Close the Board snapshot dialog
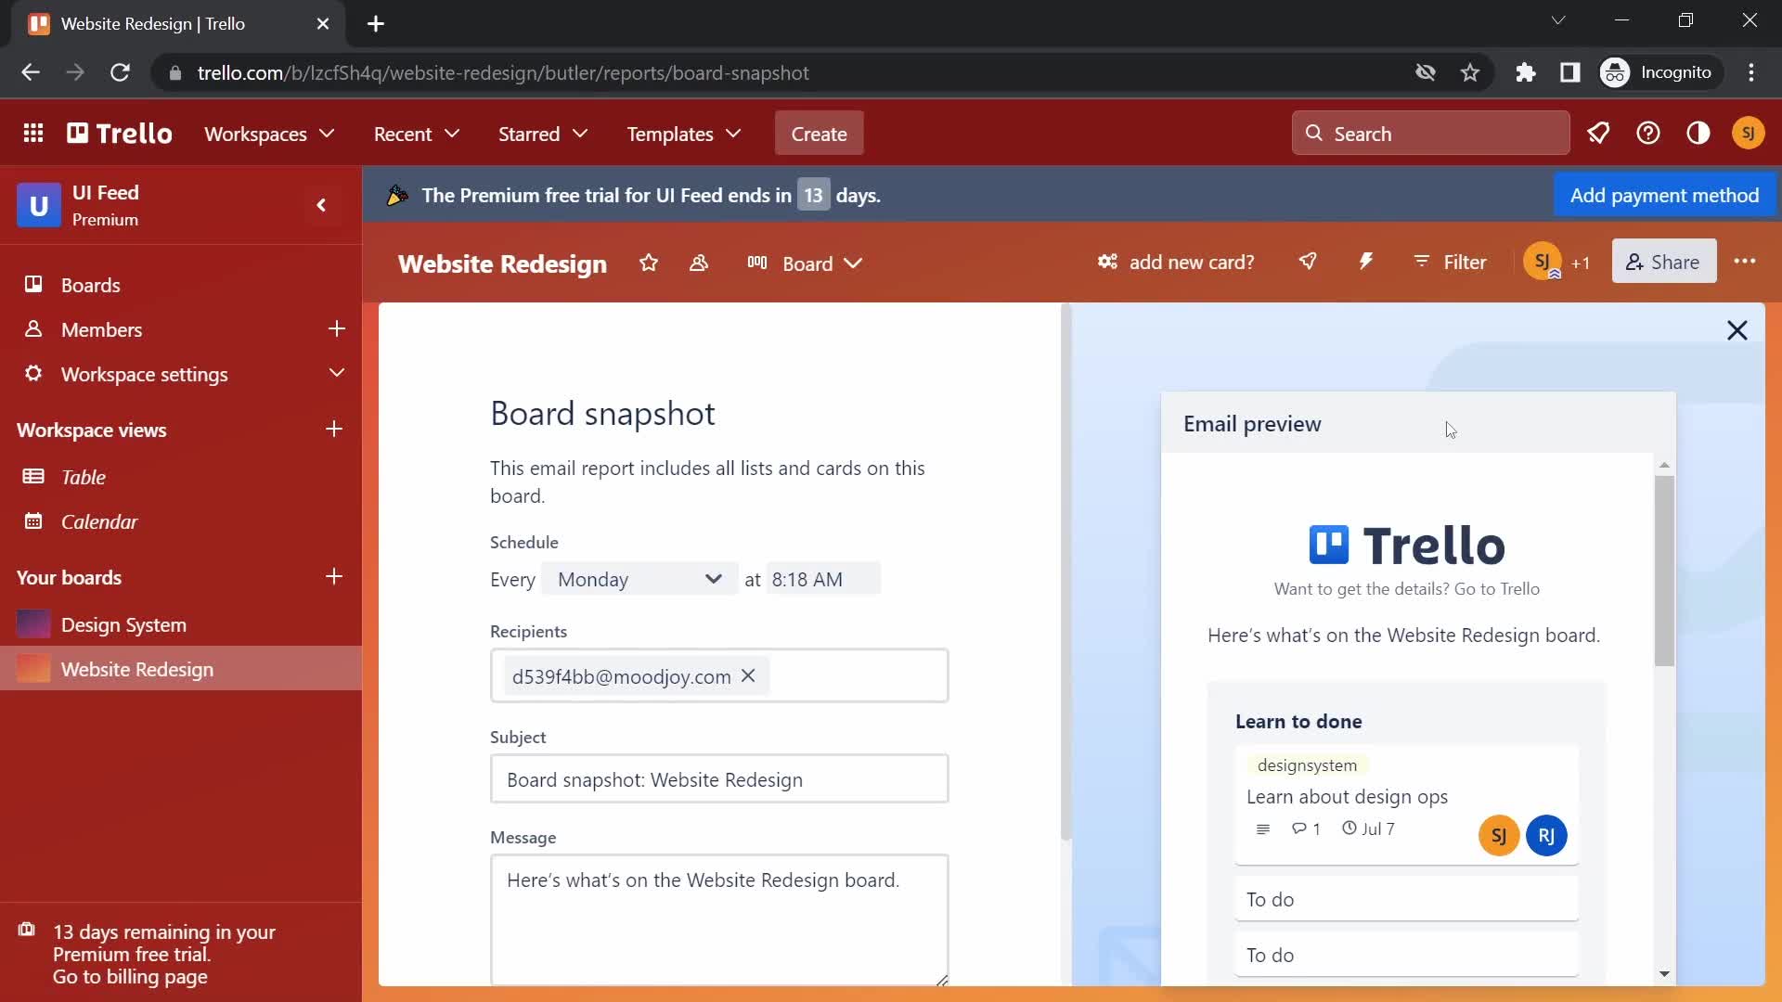This screenshot has height=1002, width=1782. click(x=1737, y=330)
